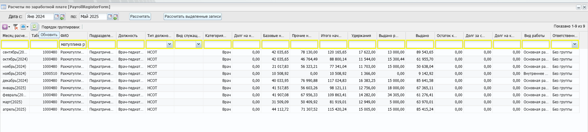Open Вид служащих filter dropdown
The image size is (588, 132).
point(198,44)
